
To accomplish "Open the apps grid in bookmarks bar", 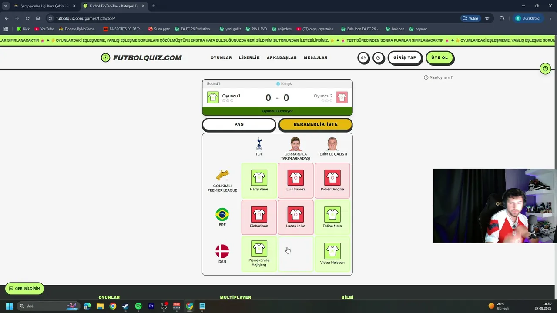I will tap(6, 29).
